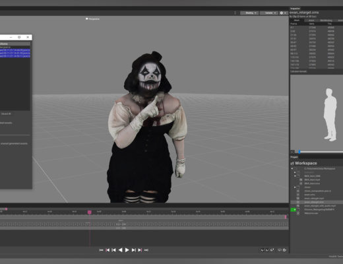Click the generated assets label in small window
The width and height of the screenshot is (343, 264).
(14, 144)
